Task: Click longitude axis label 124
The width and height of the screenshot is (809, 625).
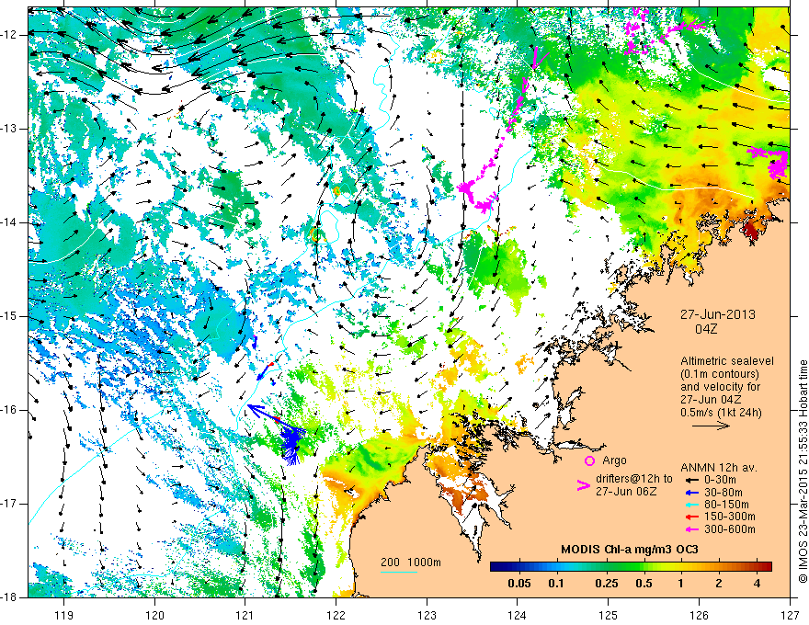Action: 518,616
